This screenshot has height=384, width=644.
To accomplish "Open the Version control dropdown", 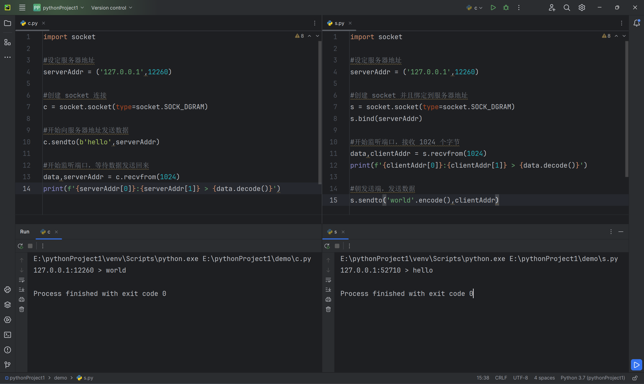I will 111,8.
